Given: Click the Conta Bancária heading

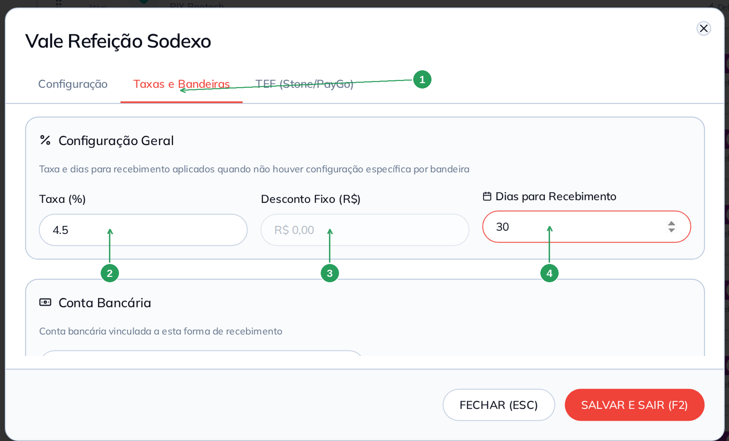Looking at the screenshot, I should pyautogui.click(x=105, y=303).
